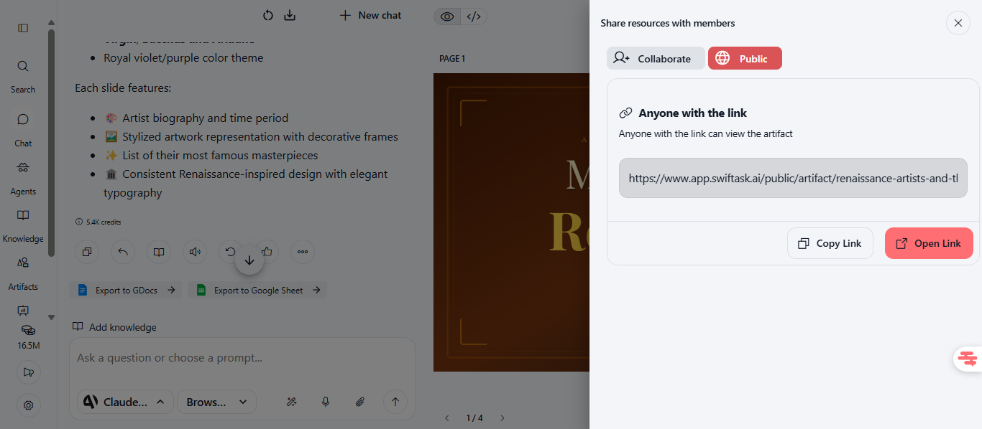Click the microphone voice input icon
The image size is (982, 429).
(x=326, y=402)
